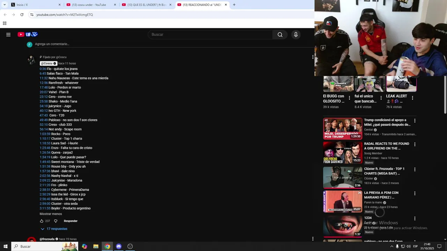The height and width of the screenshot is (251, 447).
Task: Like the pinned Coscu comment
Action: [42, 221]
